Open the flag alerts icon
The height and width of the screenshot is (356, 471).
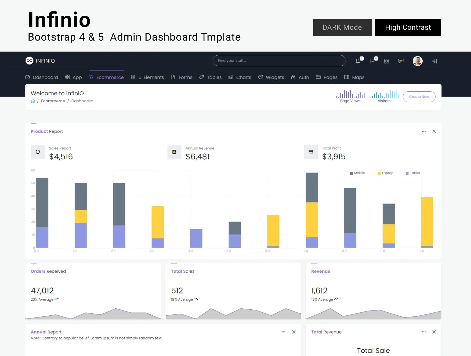coord(372,61)
